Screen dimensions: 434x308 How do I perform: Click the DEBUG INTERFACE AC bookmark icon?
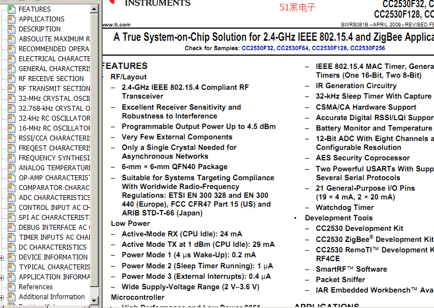[x=12, y=228]
